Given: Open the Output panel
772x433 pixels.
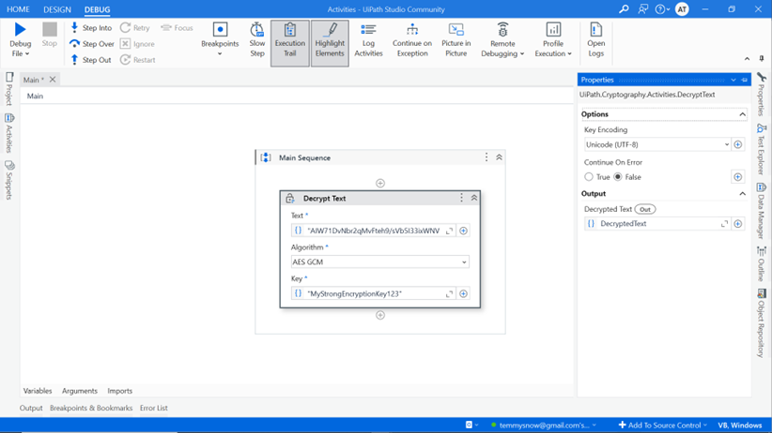Looking at the screenshot, I should [31, 408].
